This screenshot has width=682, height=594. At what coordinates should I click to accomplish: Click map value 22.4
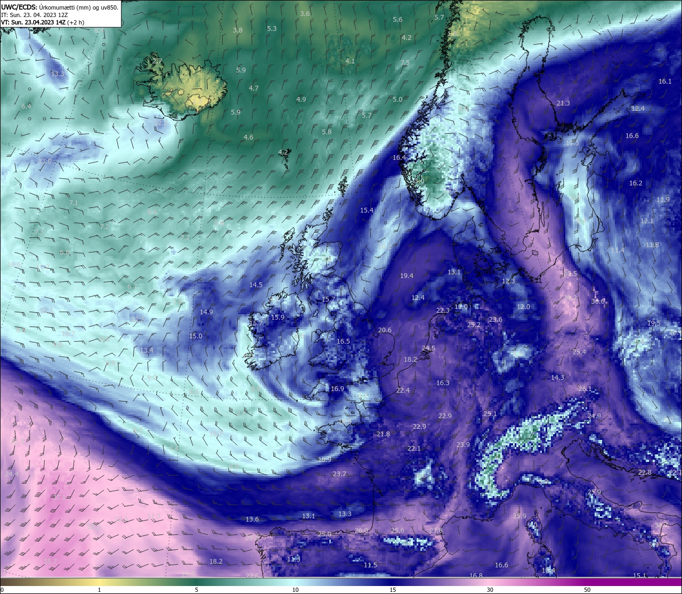[403, 390]
